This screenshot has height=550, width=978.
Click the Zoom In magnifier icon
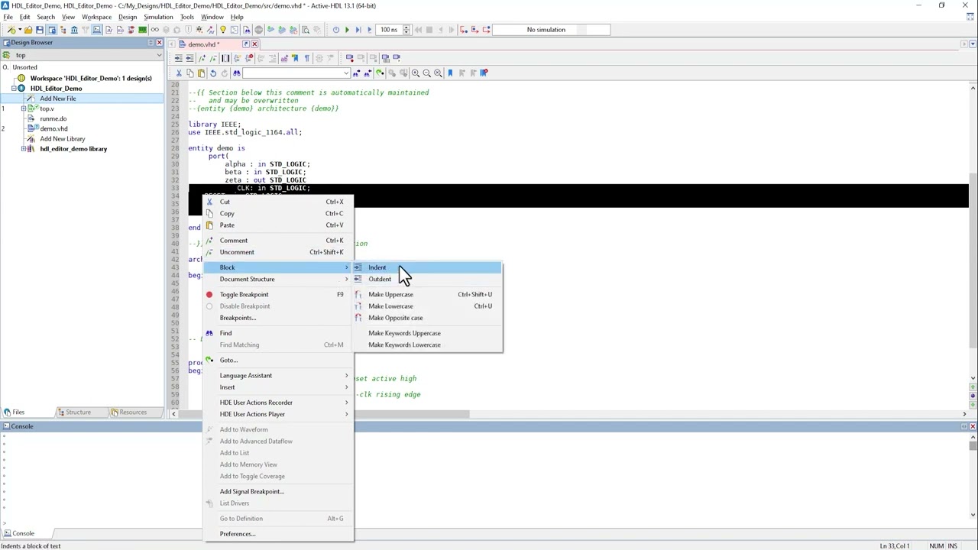point(415,73)
